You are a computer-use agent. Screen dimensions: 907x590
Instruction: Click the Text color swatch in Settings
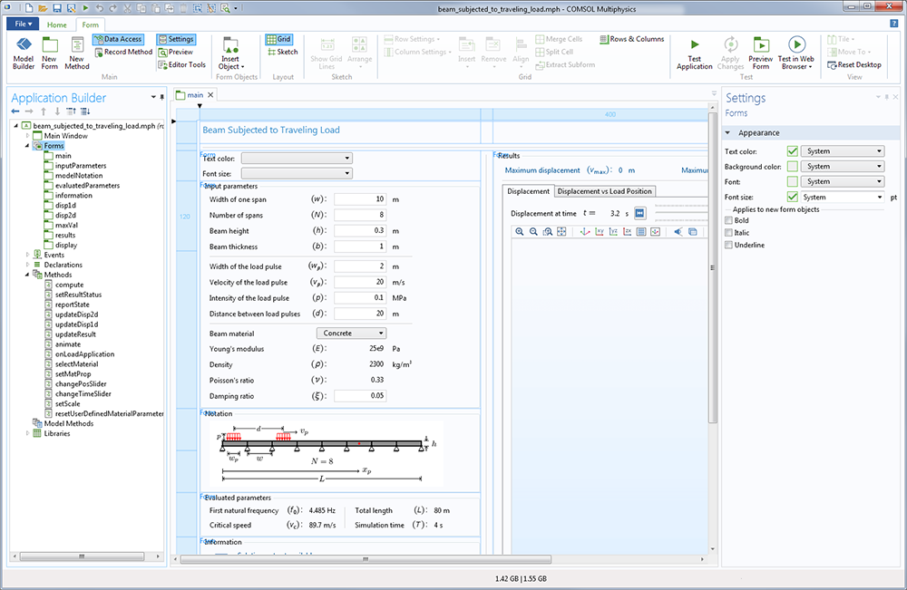793,151
